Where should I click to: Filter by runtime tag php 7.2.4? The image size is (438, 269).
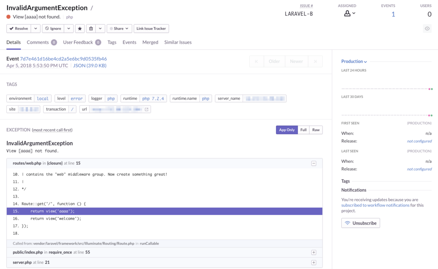click(x=153, y=99)
